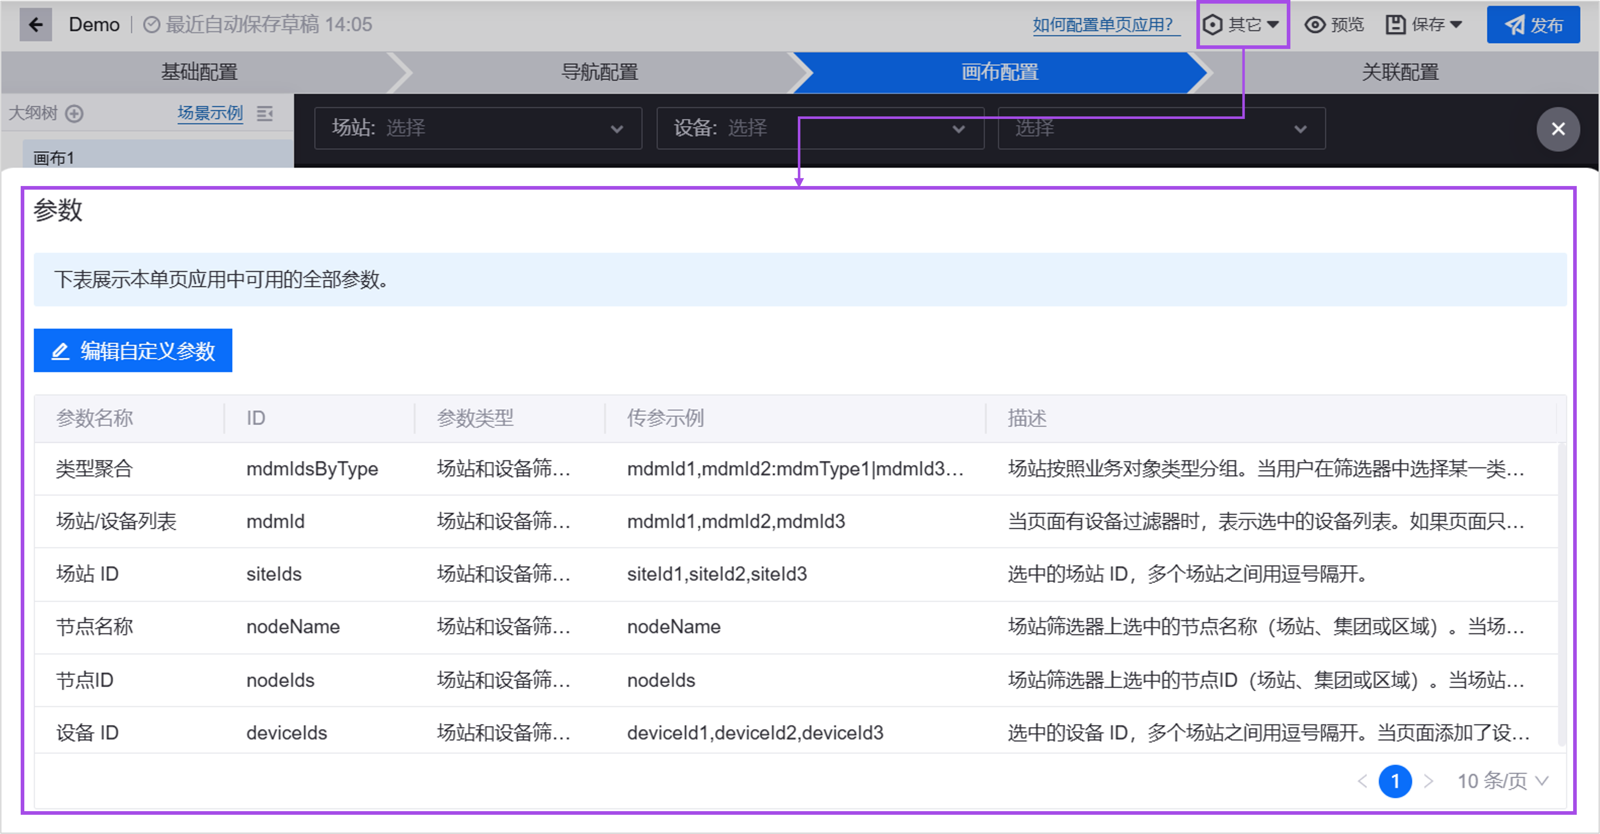1600x834 pixels.
Task: Go to next page arrow
Action: click(x=1428, y=781)
